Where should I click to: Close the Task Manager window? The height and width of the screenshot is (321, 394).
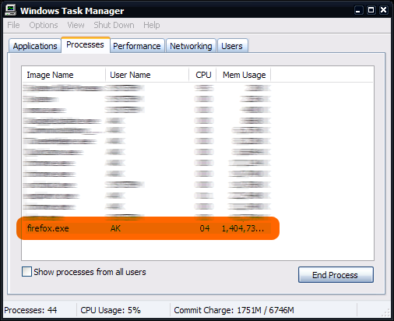[384, 10]
